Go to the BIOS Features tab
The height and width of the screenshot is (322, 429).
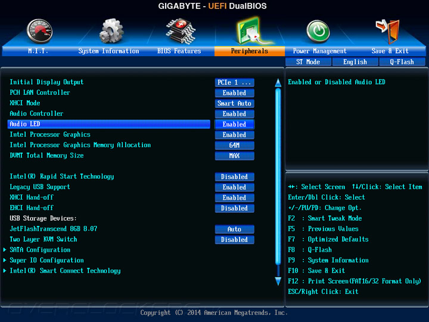[x=179, y=51]
